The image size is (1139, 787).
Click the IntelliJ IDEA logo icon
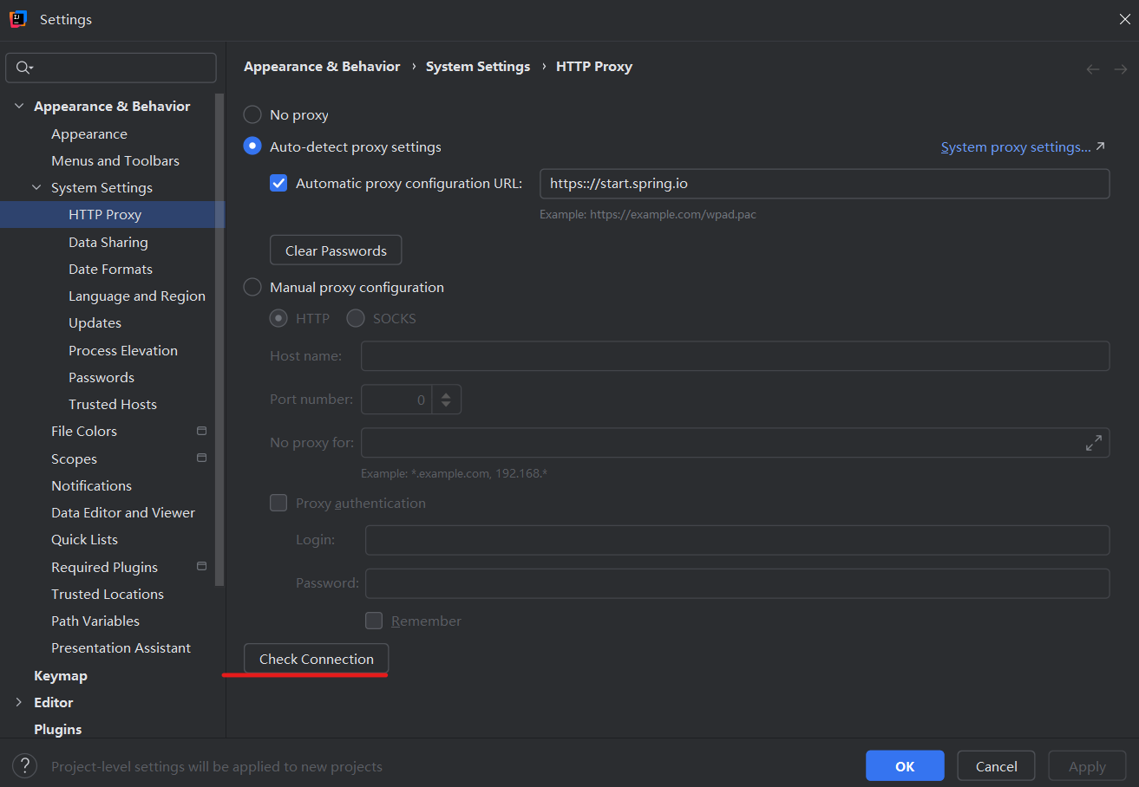click(17, 18)
